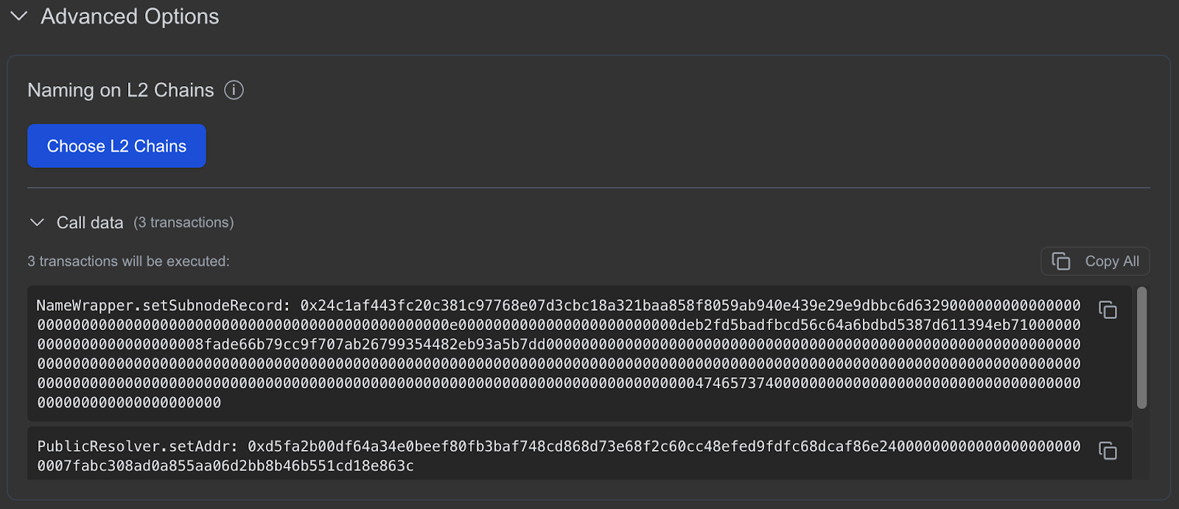Click the Call data heading text

[90, 222]
